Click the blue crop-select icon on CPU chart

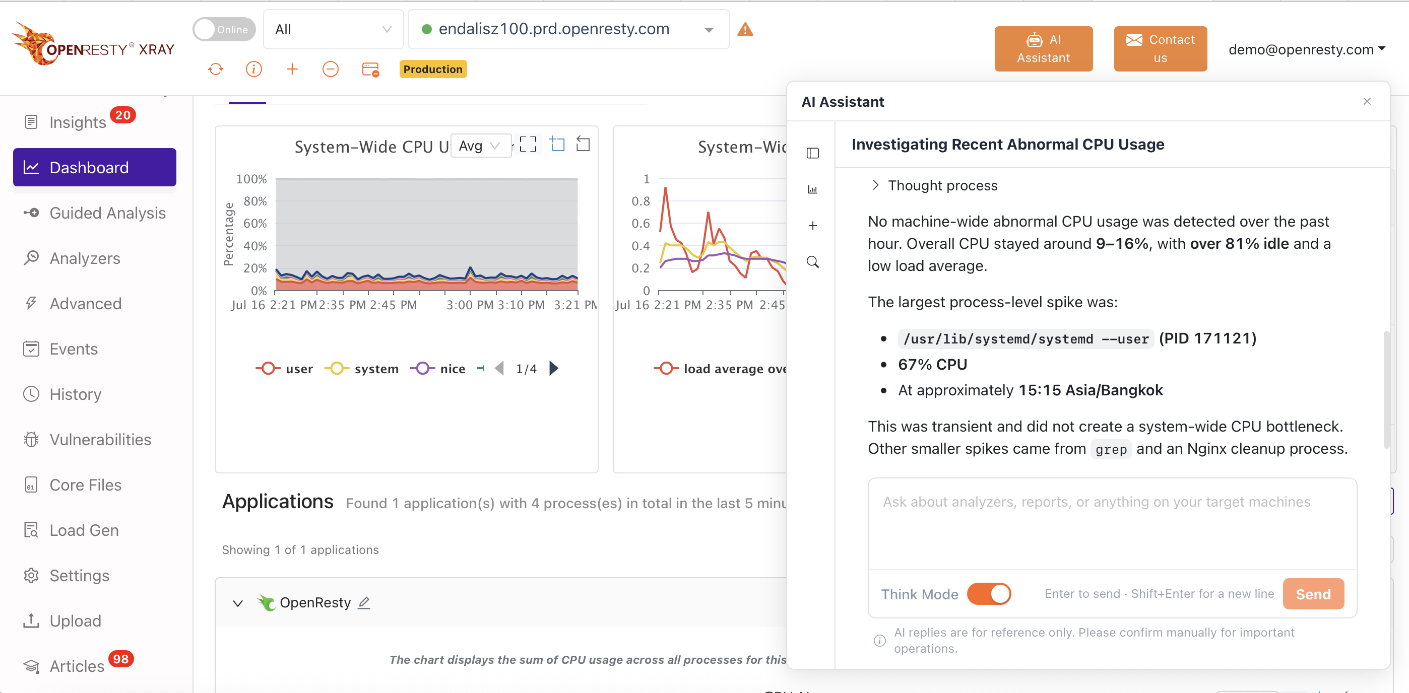pyautogui.click(x=557, y=144)
